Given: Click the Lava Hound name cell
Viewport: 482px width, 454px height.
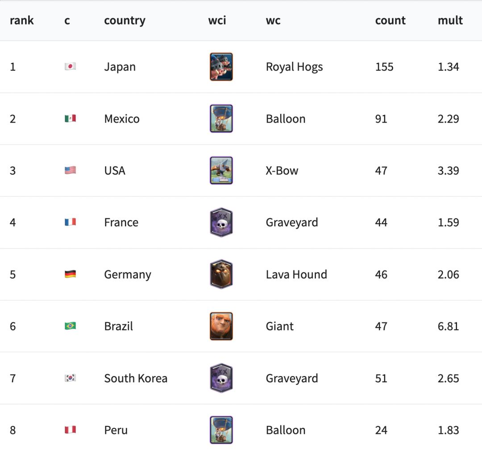Looking at the screenshot, I should pyautogui.click(x=296, y=274).
